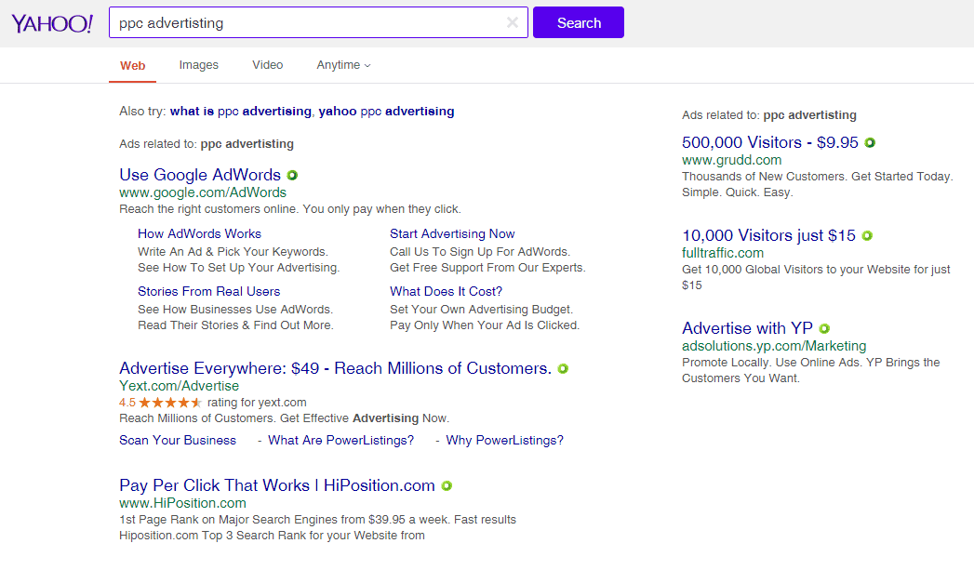Open the Yext.com/Advertise URL

[x=179, y=386]
